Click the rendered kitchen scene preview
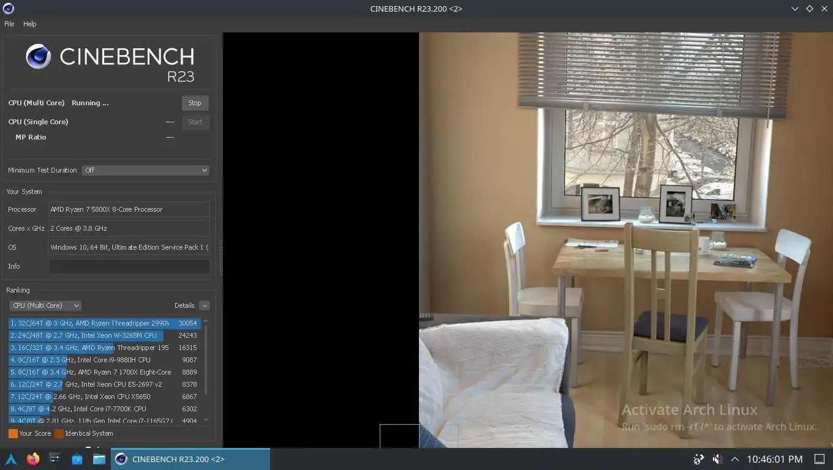The height and width of the screenshot is (470, 833). tap(625, 240)
